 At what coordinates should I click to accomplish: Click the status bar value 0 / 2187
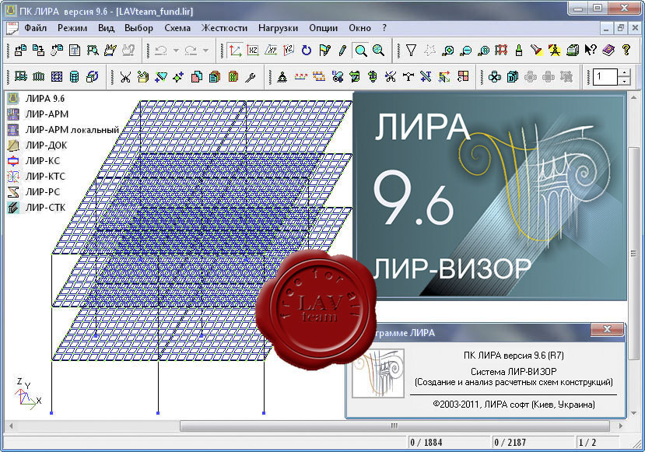(x=510, y=443)
